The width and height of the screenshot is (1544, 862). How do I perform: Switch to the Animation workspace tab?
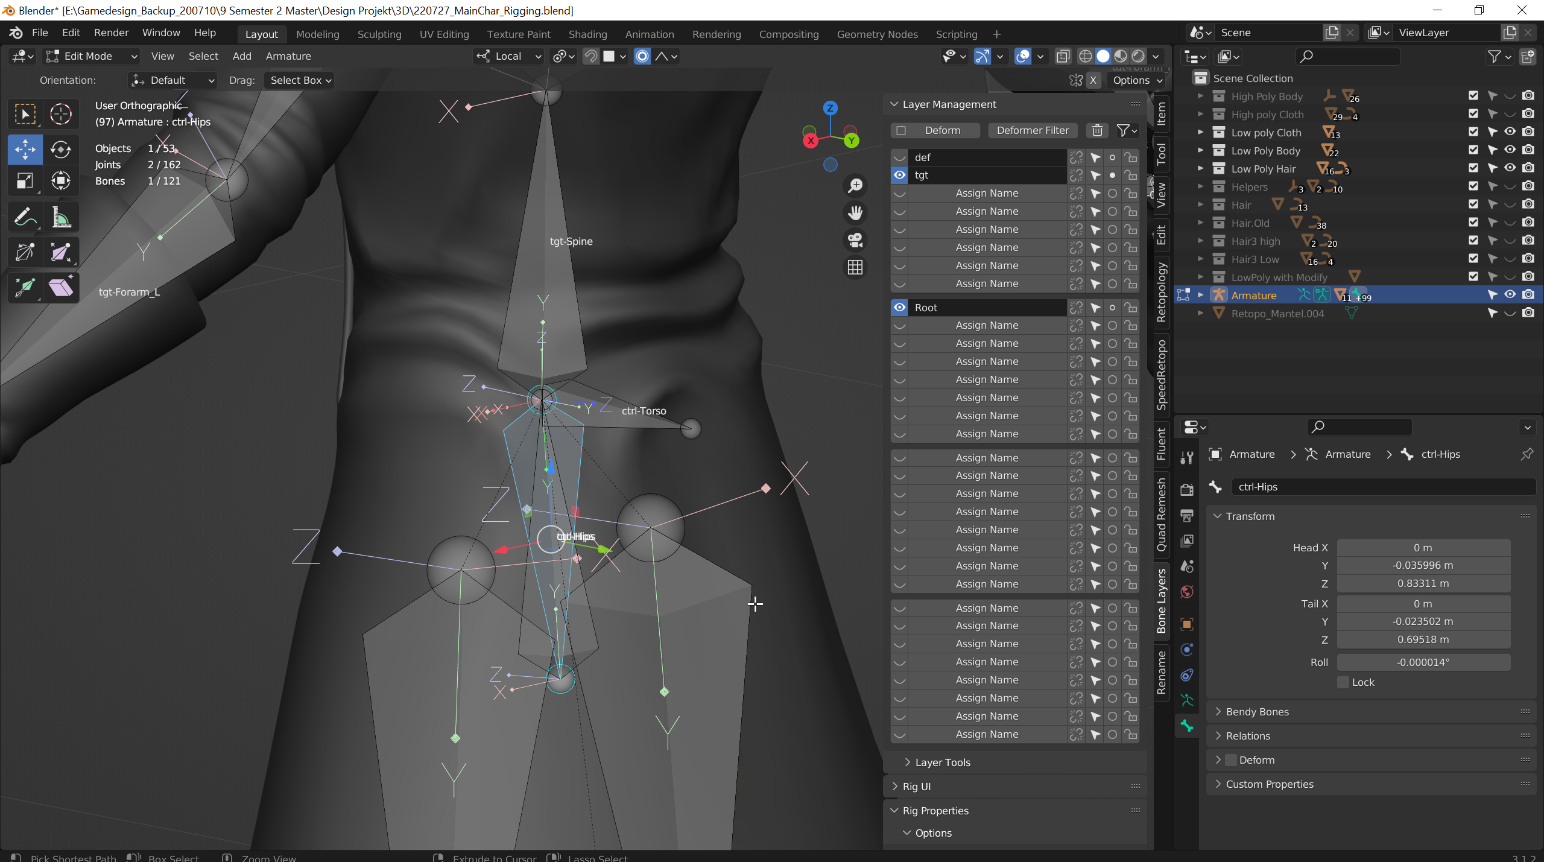point(648,33)
